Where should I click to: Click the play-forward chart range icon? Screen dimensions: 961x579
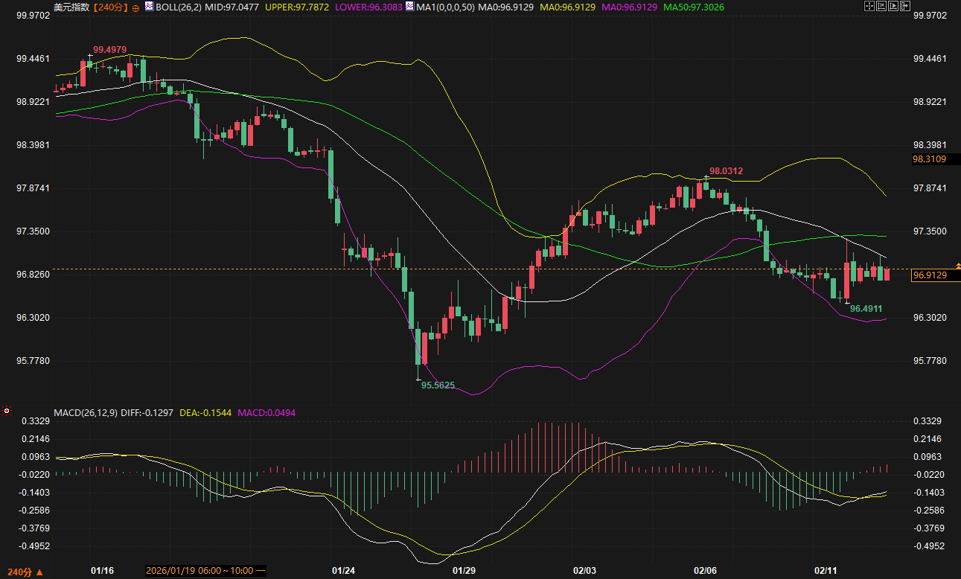(893, 6)
